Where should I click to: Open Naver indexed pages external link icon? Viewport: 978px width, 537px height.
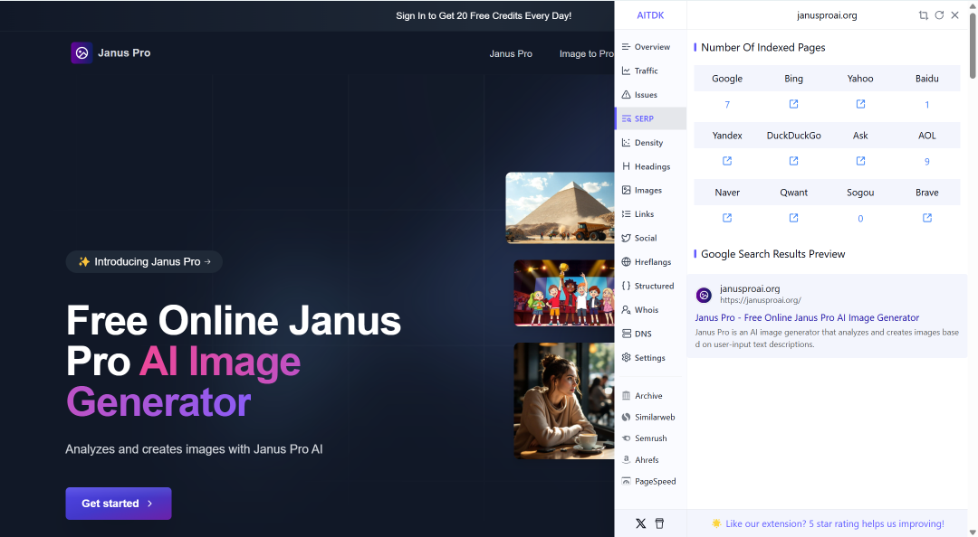pos(726,218)
